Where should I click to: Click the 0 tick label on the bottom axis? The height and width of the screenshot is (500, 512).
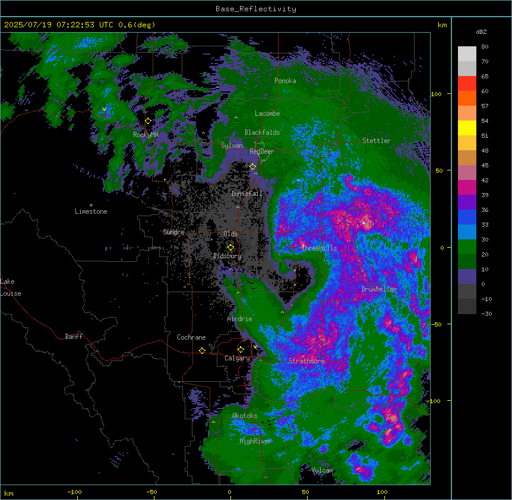pyautogui.click(x=229, y=492)
